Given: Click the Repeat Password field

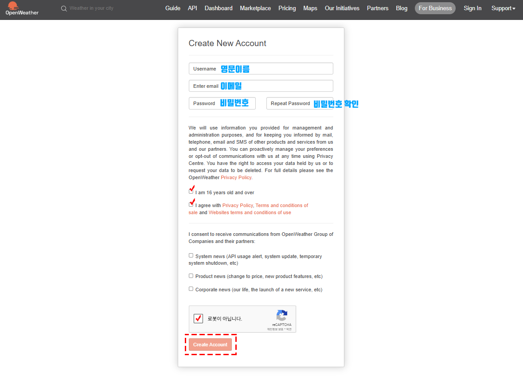Looking at the screenshot, I should 300,103.
